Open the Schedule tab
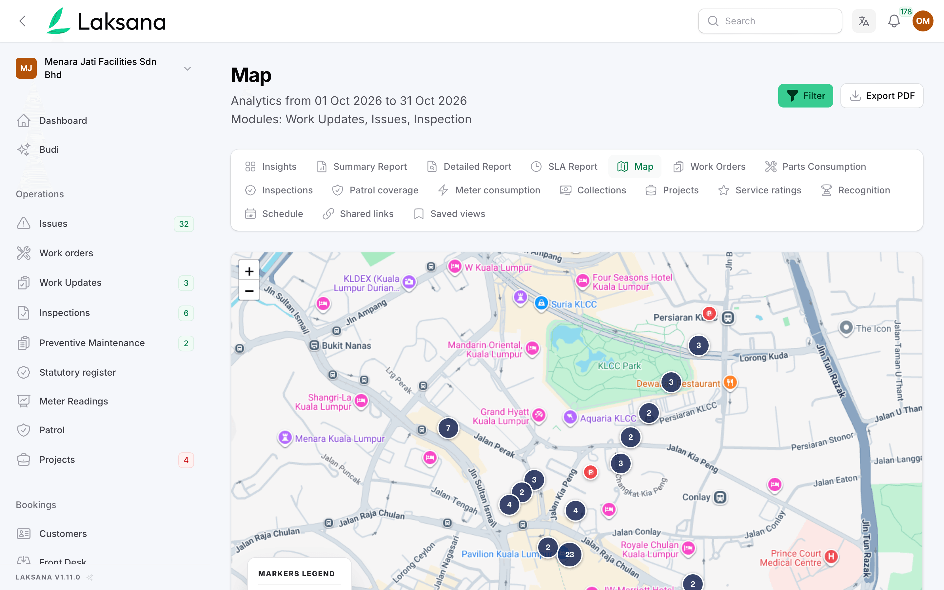The height and width of the screenshot is (590, 944). click(274, 214)
